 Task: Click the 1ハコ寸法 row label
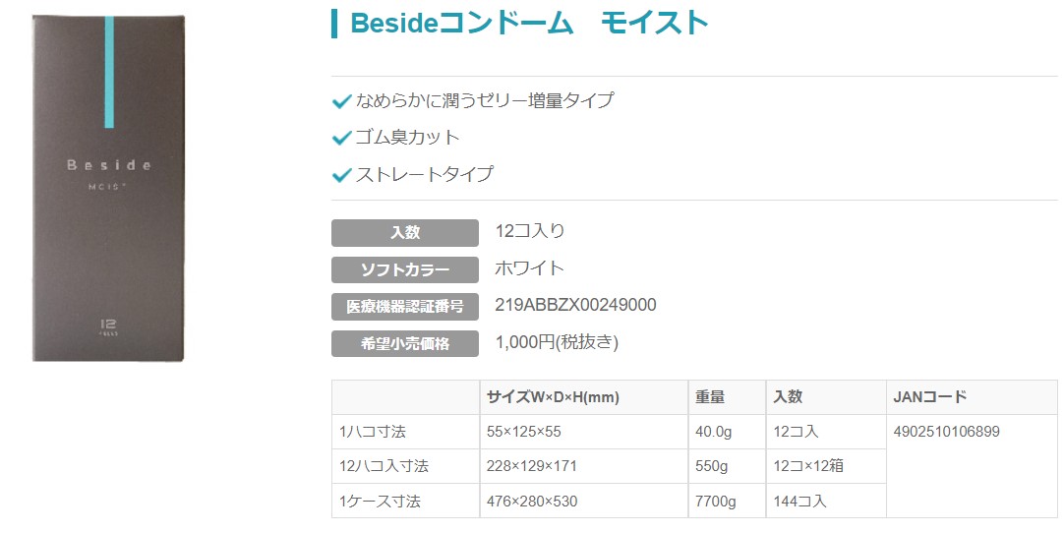373,432
